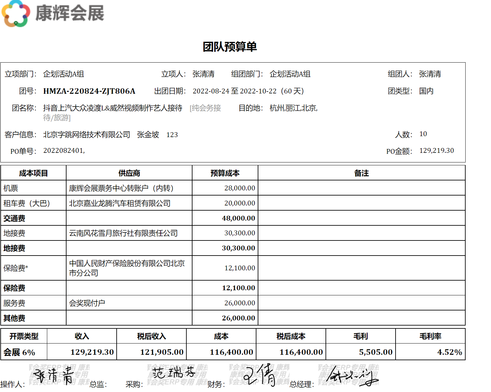Viewport: 491px width, 392px height.
Task: Select the 会奖现付户 supplier cell
Action: coord(87,303)
